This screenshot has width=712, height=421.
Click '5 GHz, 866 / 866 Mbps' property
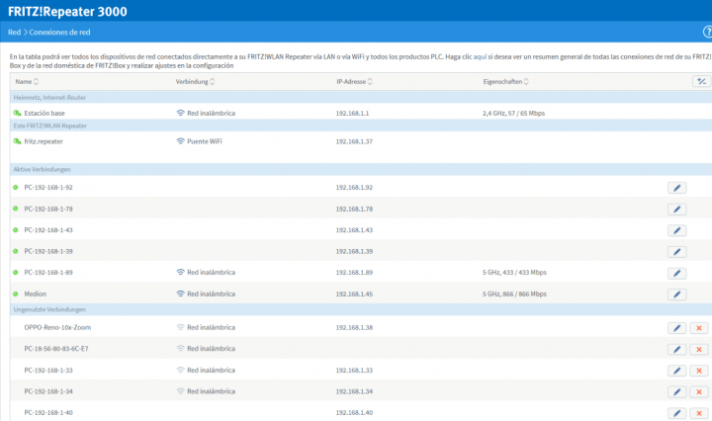[514, 294]
